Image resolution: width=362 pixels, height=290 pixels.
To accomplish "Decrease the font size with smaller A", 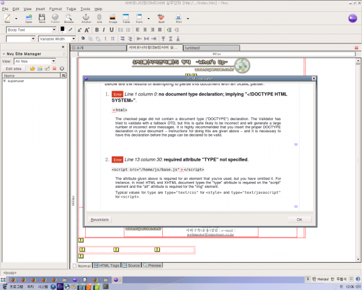I will [80, 30].
